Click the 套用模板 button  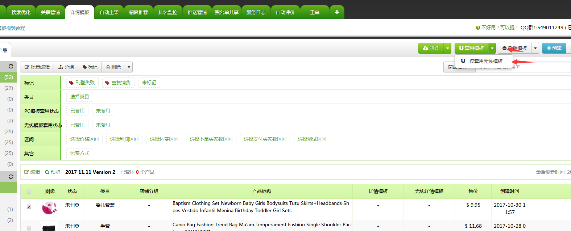pos(471,48)
